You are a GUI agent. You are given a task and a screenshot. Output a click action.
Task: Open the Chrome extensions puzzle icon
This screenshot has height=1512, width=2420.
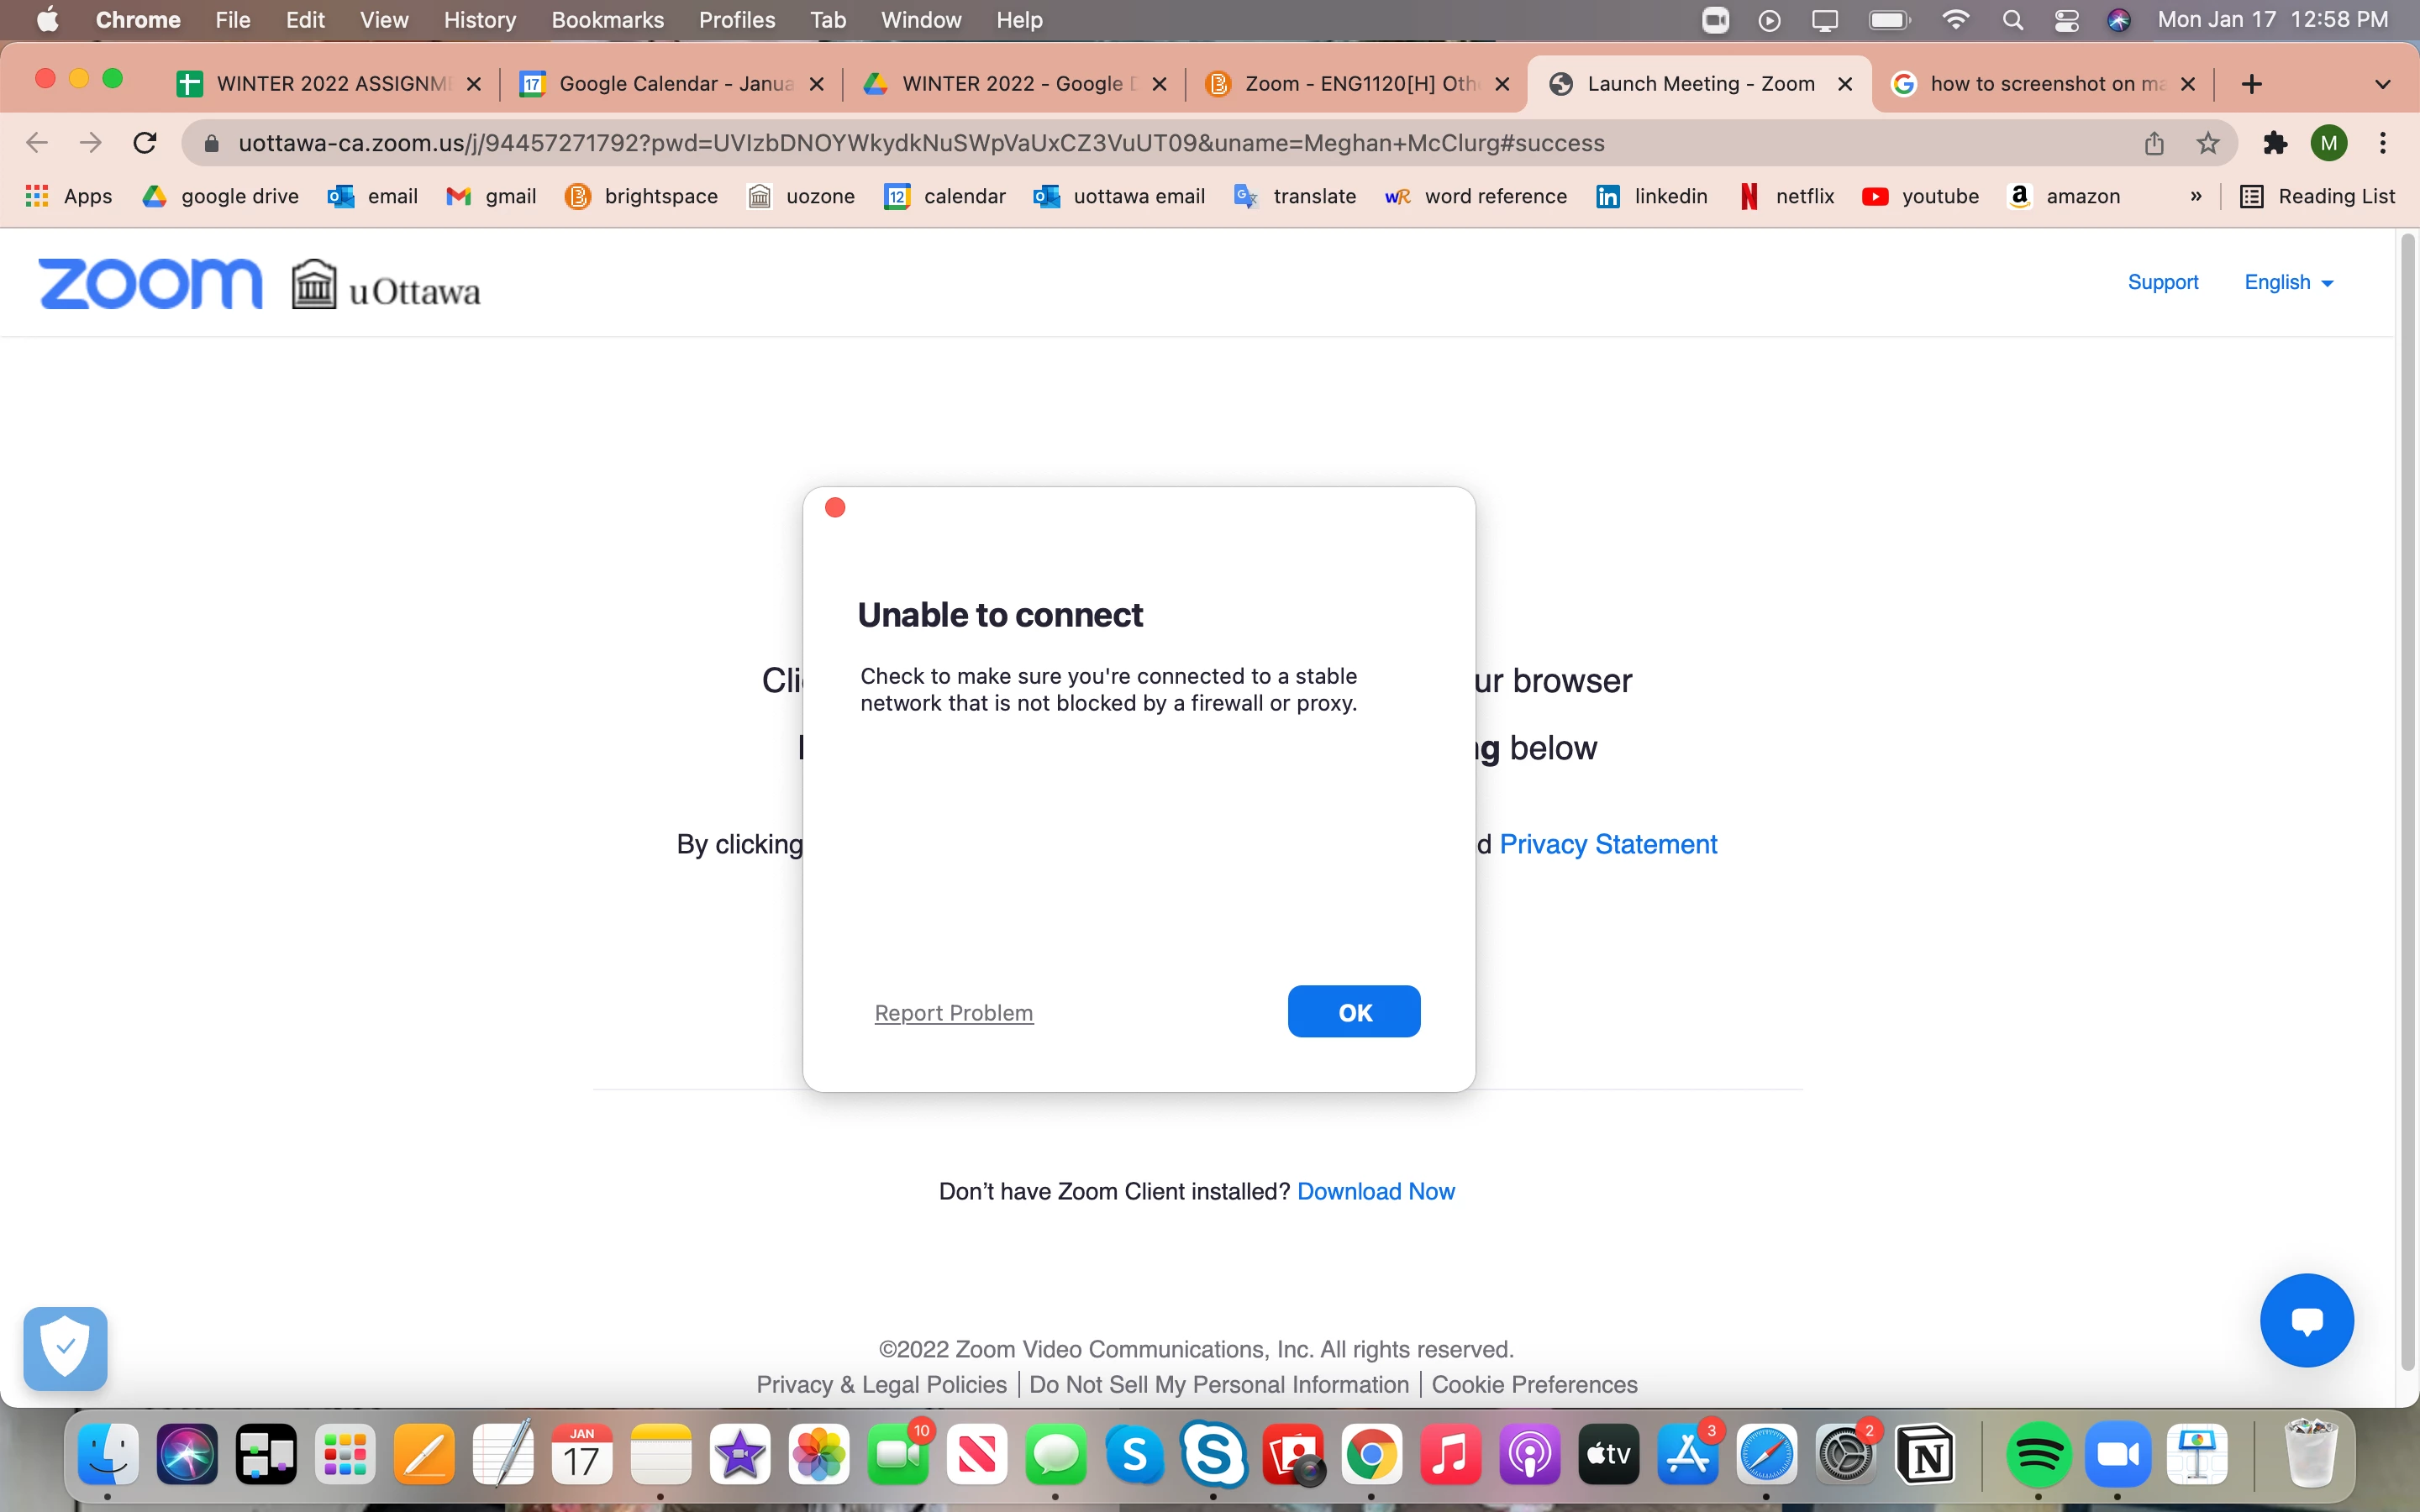click(2275, 143)
